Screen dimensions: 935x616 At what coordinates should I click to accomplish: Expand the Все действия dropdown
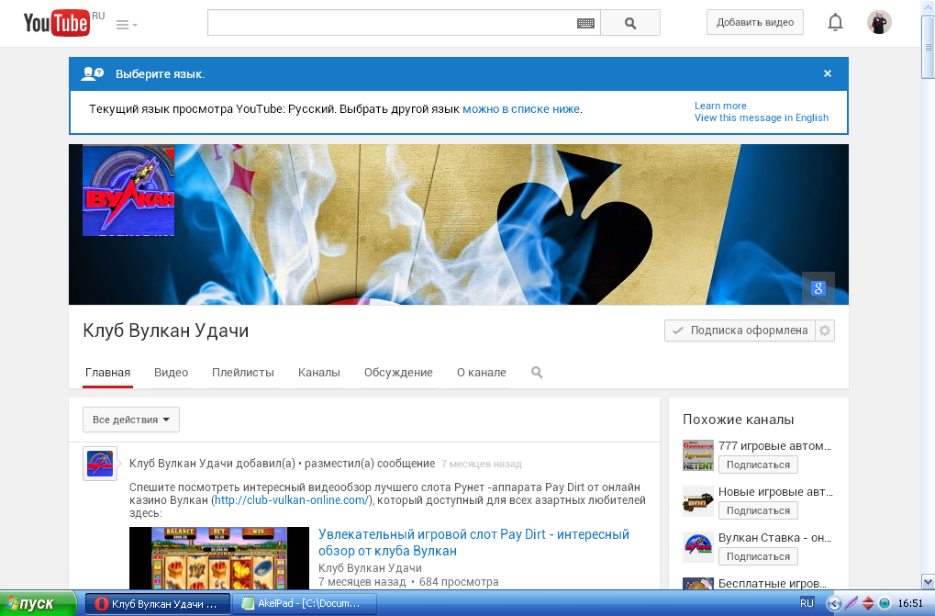(x=131, y=420)
